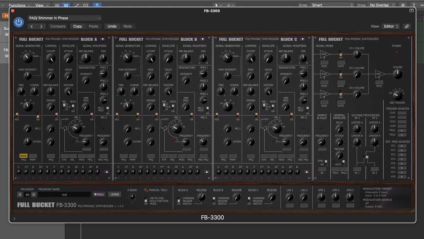Click Block C keyboard-row up triangle
Screen dimensions: 424x239
pyautogui.click(x=307, y=172)
